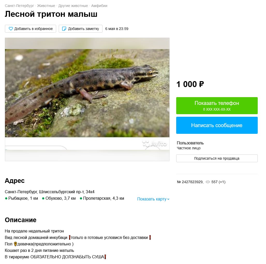This screenshot has height=264, width=266.
Task: Click the heart favorites icon
Action: coord(11,29)
